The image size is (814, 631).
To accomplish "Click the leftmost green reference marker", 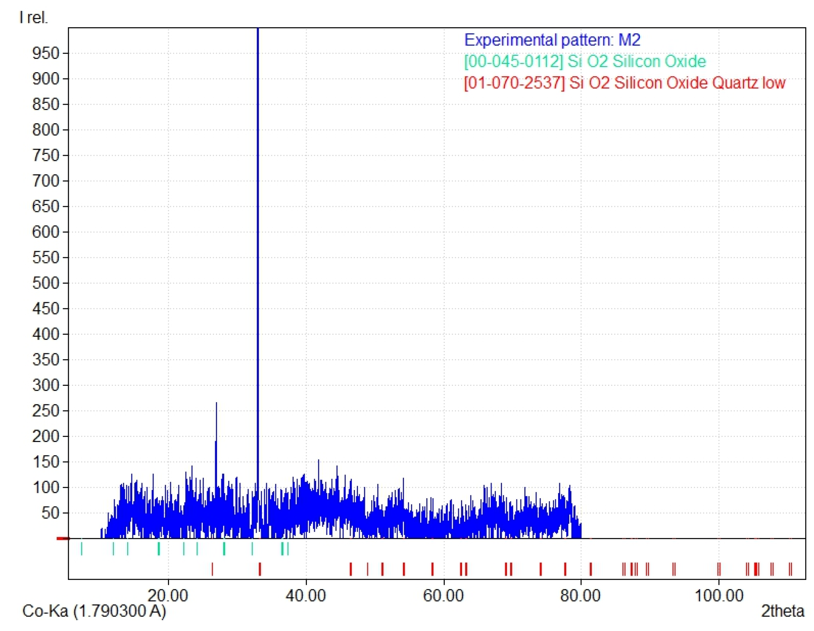I will pos(82,548).
